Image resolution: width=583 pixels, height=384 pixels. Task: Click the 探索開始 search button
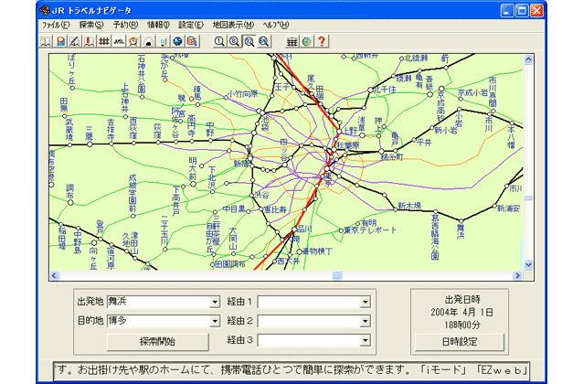click(158, 342)
